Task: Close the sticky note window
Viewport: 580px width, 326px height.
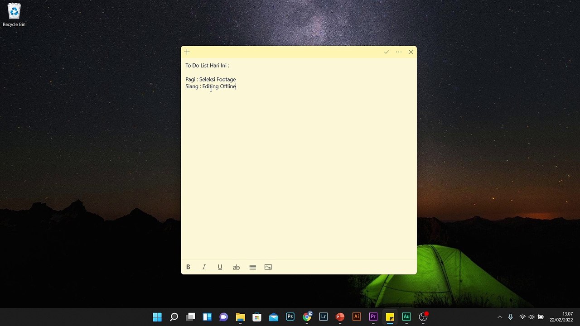Action: (x=411, y=52)
